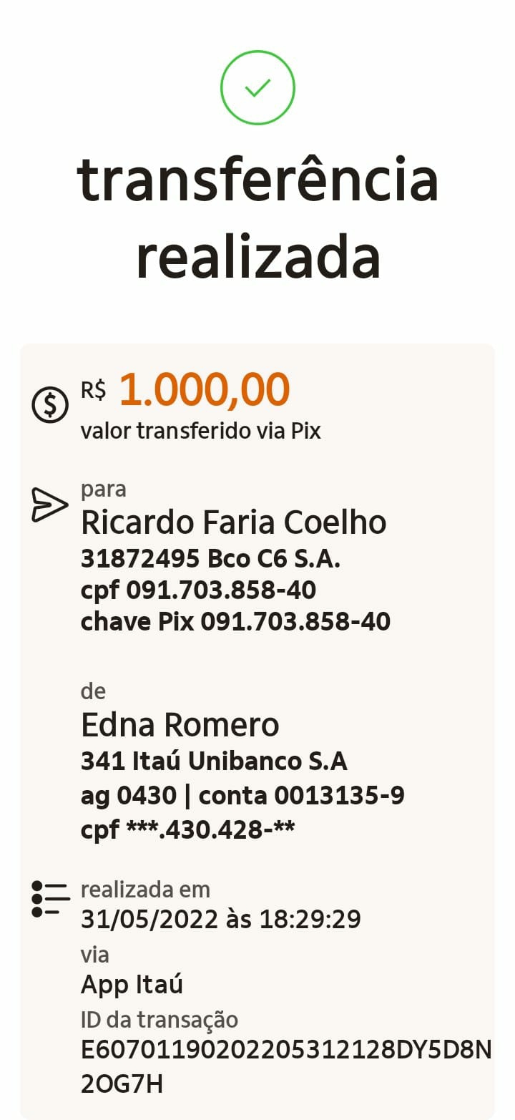Tap the agency and account number line

[x=242, y=795]
